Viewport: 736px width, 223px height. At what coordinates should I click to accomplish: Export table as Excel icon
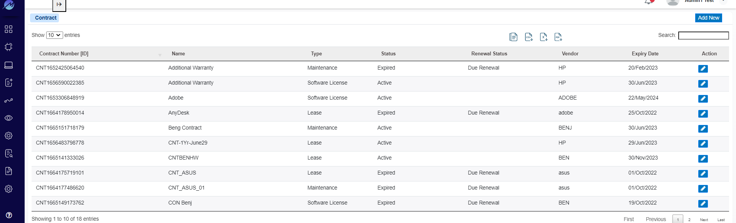(544, 37)
